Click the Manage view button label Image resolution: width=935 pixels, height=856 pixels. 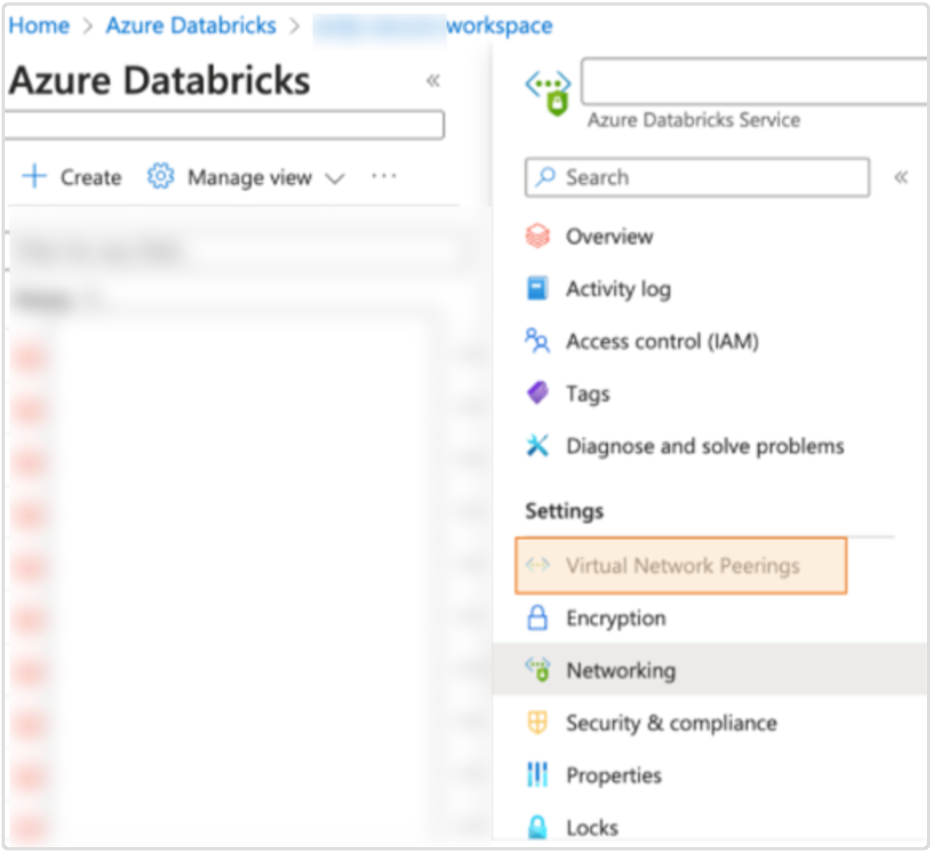pos(250,178)
